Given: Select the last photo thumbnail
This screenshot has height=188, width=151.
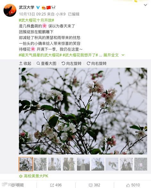Looking at the screenshot, I should click(141, 164).
